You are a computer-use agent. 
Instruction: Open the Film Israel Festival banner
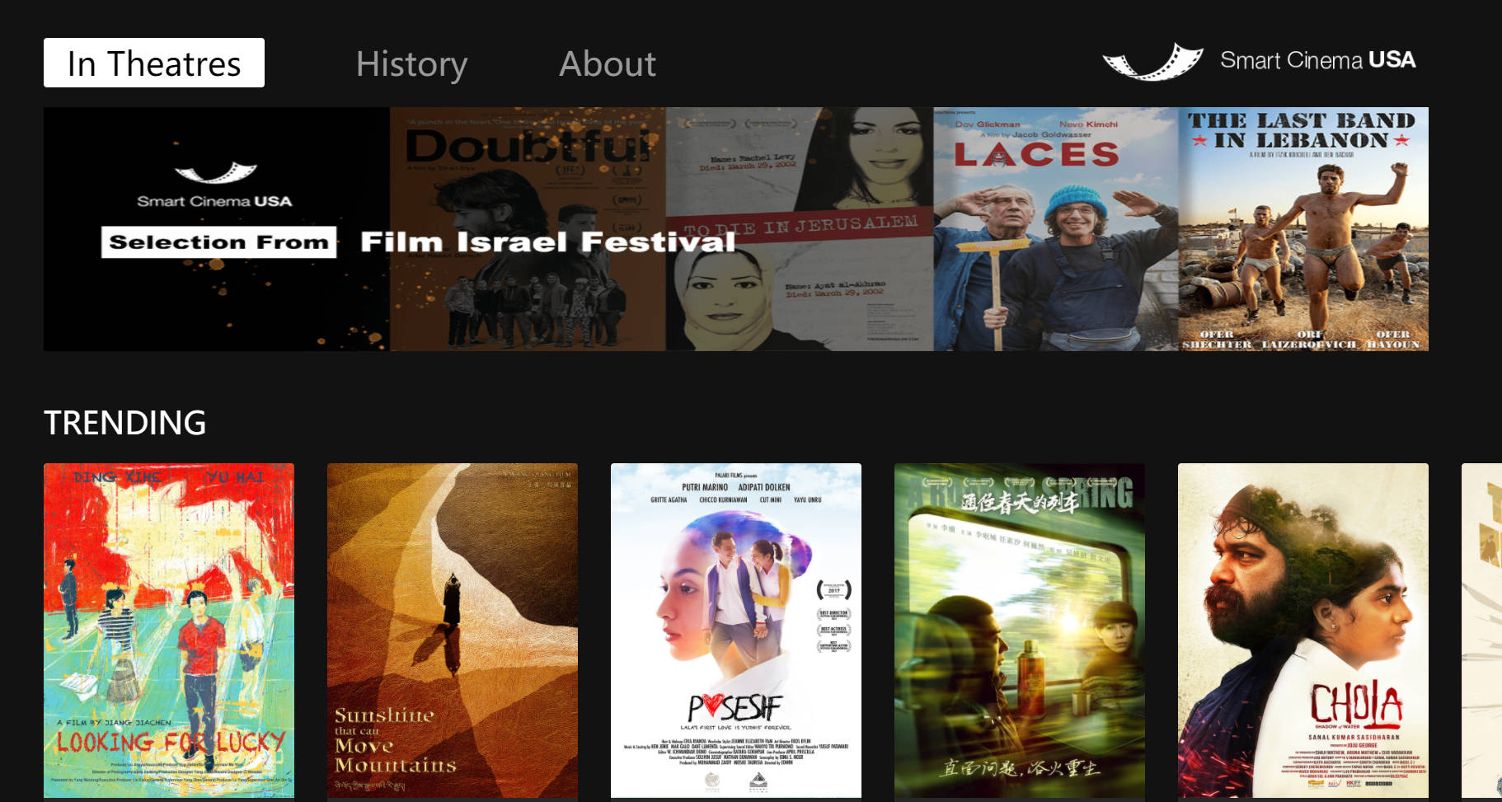point(736,229)
